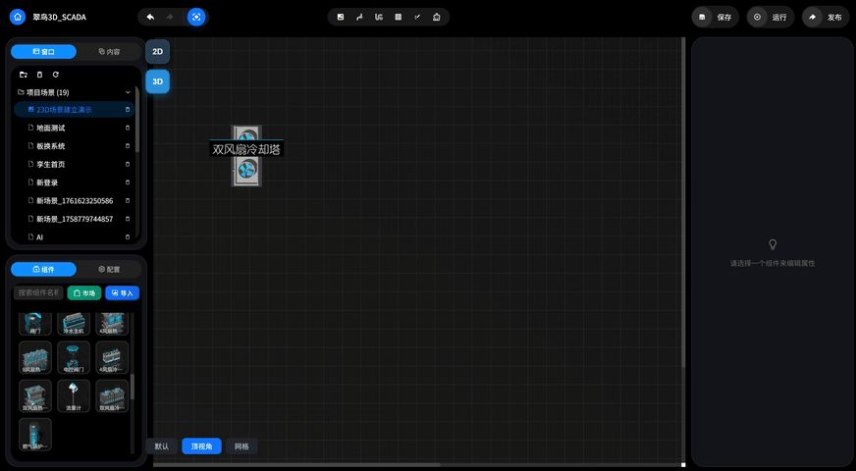The image size is (856, 471).
Task: Click the delete icon beside 地面测试
Action: 128,128
